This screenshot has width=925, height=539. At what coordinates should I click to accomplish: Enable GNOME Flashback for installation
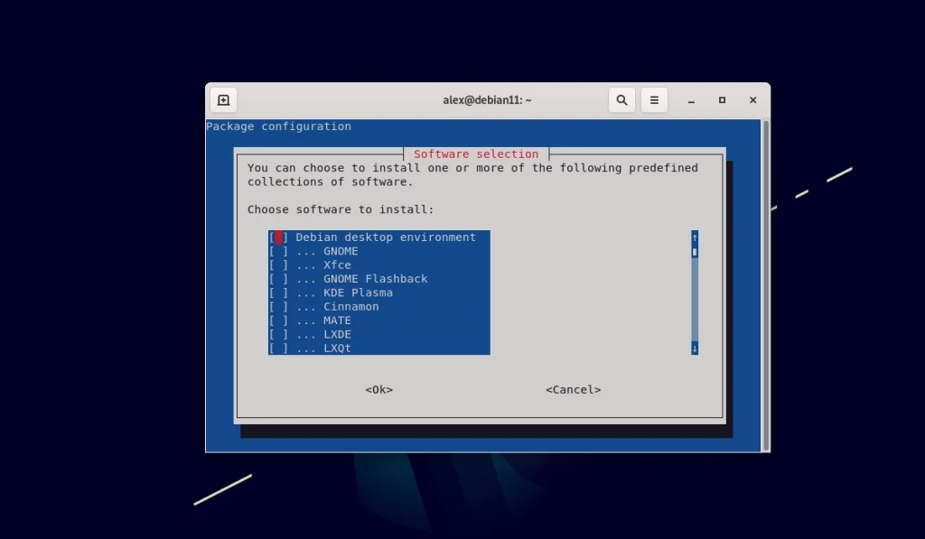[x=276, y=278]
